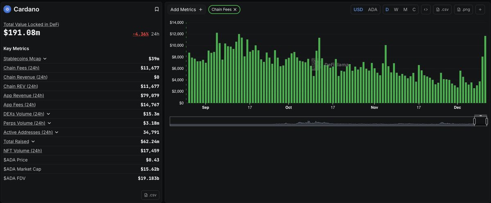491x203 pixels.
Task: Click the -4.36% 24h change value
Action: 140,34
